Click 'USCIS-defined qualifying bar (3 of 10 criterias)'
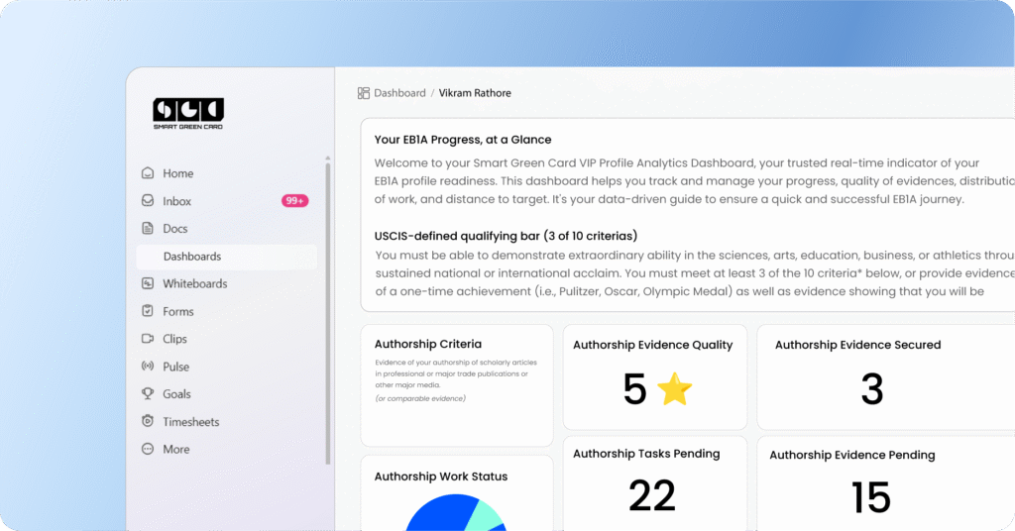 506,236
